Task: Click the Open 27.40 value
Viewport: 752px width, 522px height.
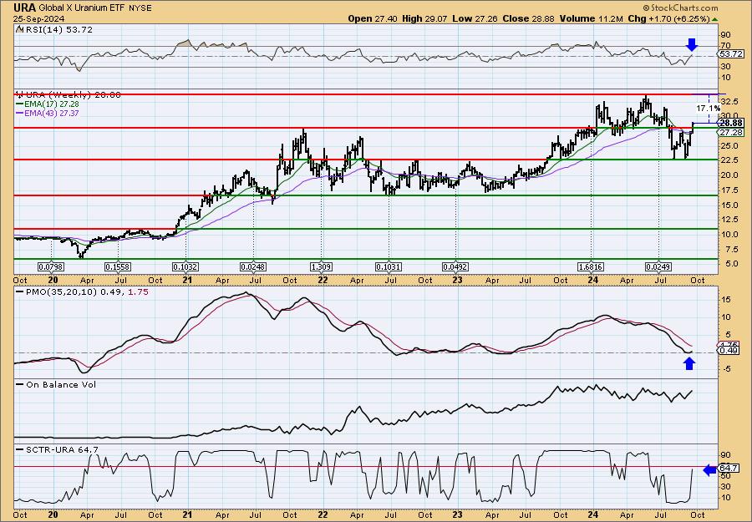Action: (x=372, y=18)
